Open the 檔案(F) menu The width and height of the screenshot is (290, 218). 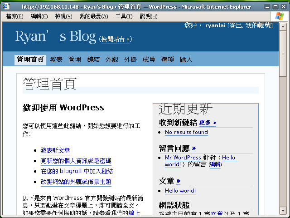point(14,16)
